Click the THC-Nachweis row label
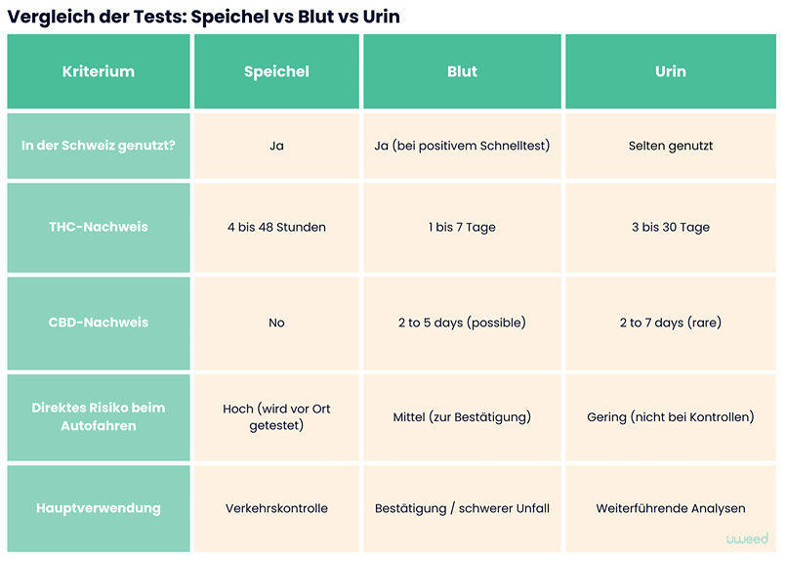This screenshot has width=786, height=562. [99, 227]
